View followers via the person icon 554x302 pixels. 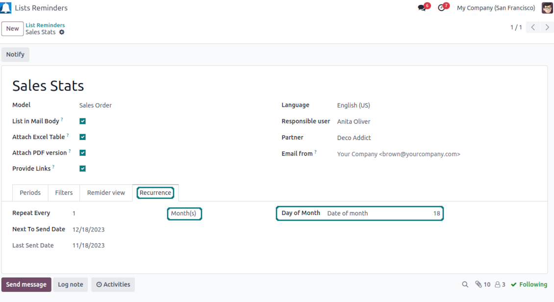pos(498,284)
